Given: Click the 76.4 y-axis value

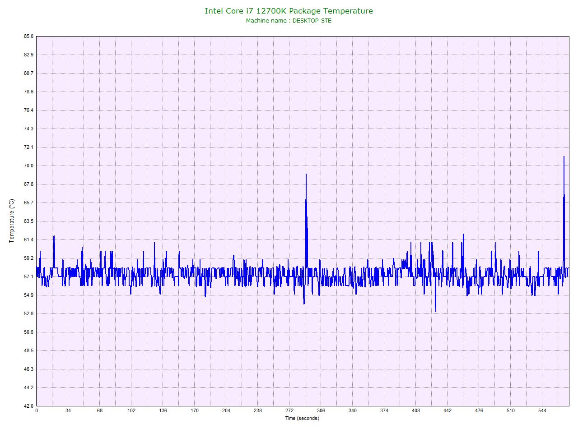Looking at the screenshot, I should (x=29, y=110).
